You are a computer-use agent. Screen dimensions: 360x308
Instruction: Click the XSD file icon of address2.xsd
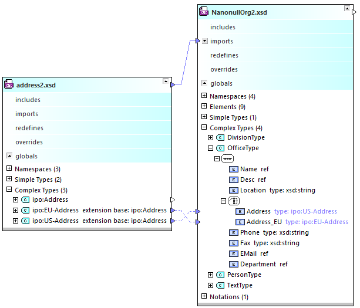pyautogui.click(x=9, y=85)
